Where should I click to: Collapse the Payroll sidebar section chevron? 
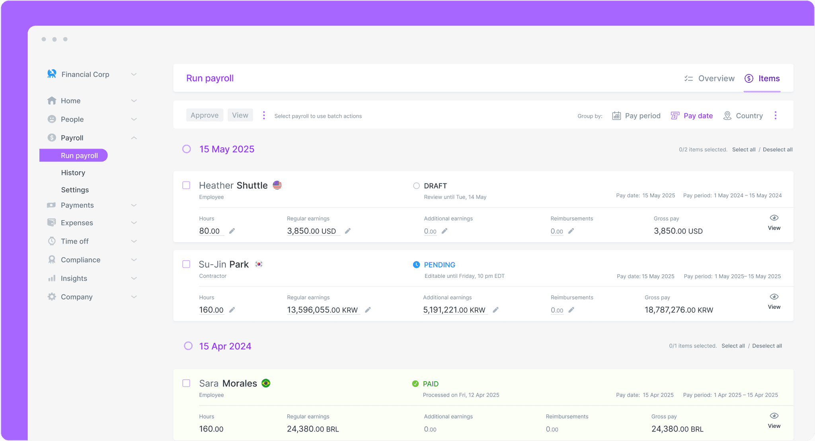[x=134, y=138]
